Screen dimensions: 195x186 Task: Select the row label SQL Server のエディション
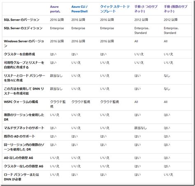23,28
